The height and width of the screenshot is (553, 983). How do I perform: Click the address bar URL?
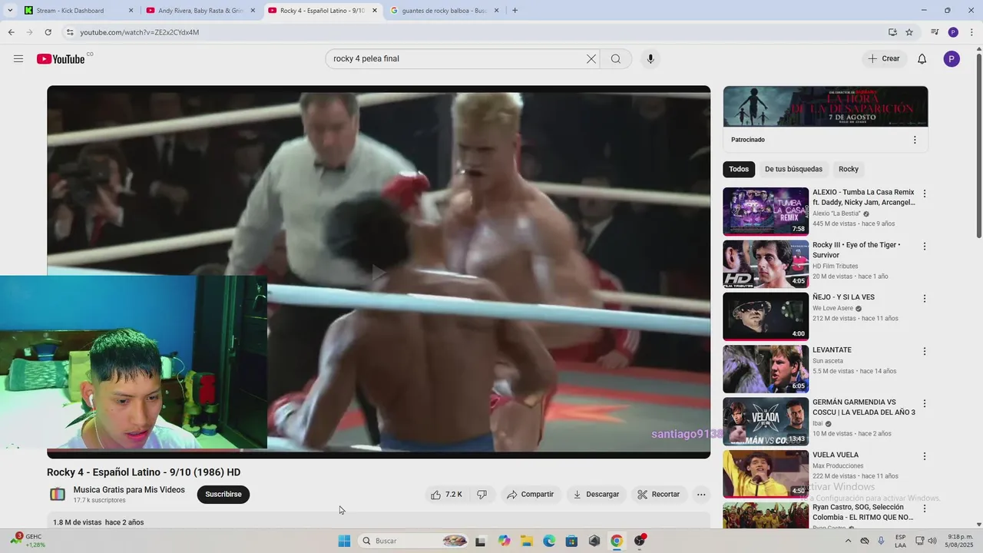139,32
